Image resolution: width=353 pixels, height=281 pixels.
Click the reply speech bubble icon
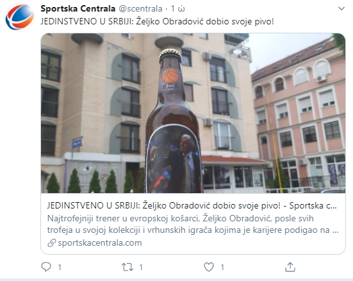pos(46,267)
